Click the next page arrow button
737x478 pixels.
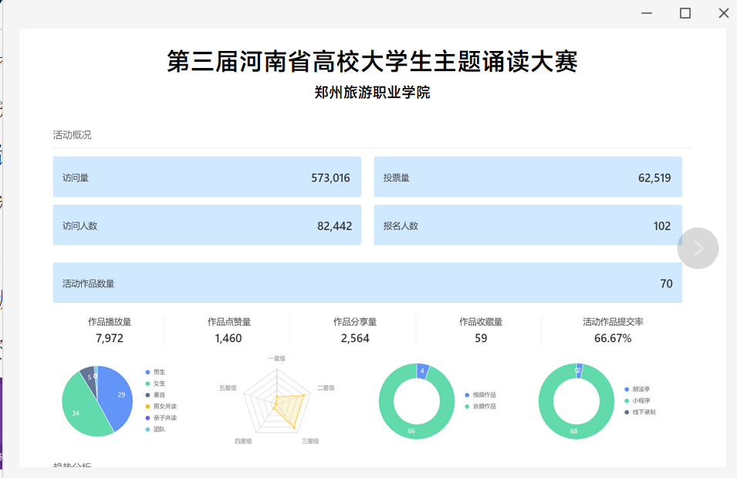[698, 249]
